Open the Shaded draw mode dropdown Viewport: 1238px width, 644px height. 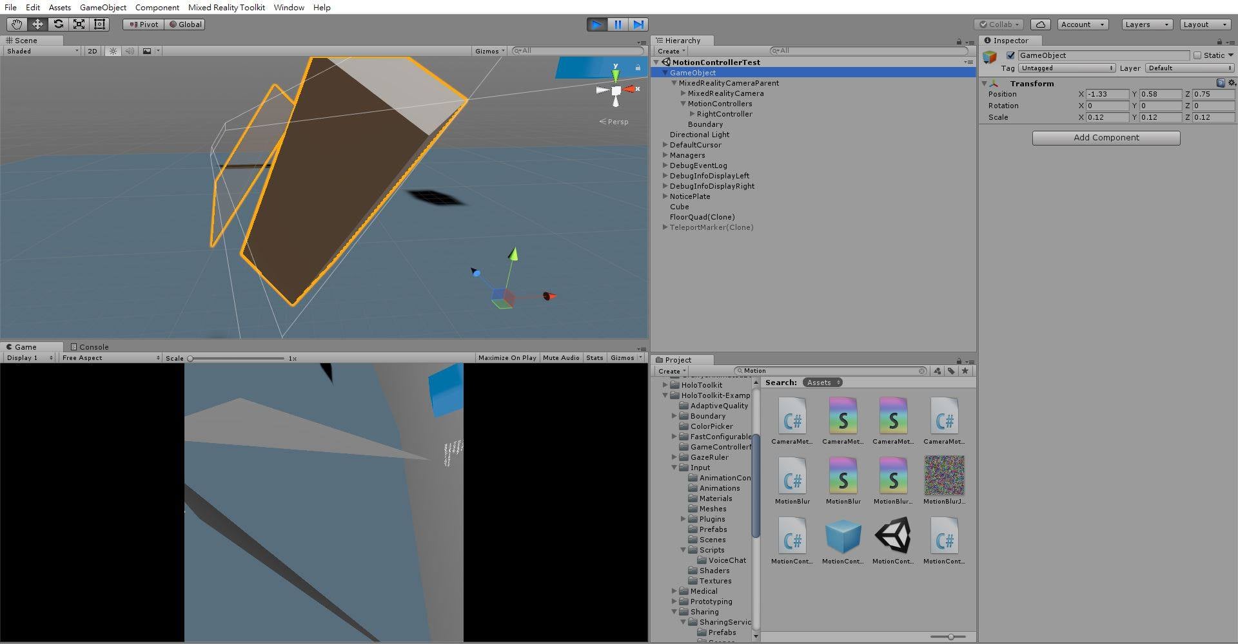[43, 51]
